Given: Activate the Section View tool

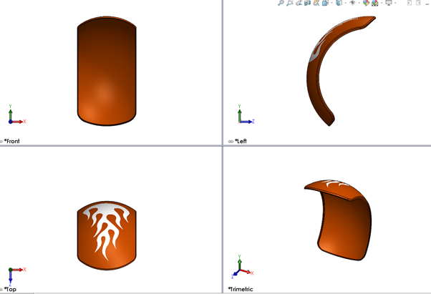Looking at the screenshot, I should pyautogui.click(x=307, y=3).
